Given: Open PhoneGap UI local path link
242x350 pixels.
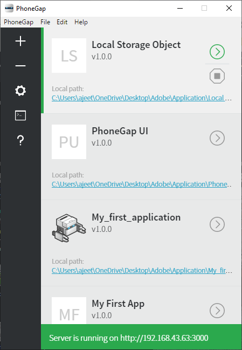Looking at the screenshot, I should point(142,184).
